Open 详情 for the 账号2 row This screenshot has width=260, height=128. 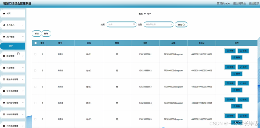click(230, 67)
